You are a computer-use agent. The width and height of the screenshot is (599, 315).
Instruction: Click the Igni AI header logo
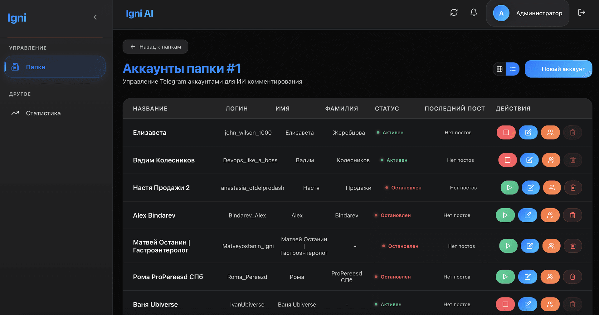point(139,13)
